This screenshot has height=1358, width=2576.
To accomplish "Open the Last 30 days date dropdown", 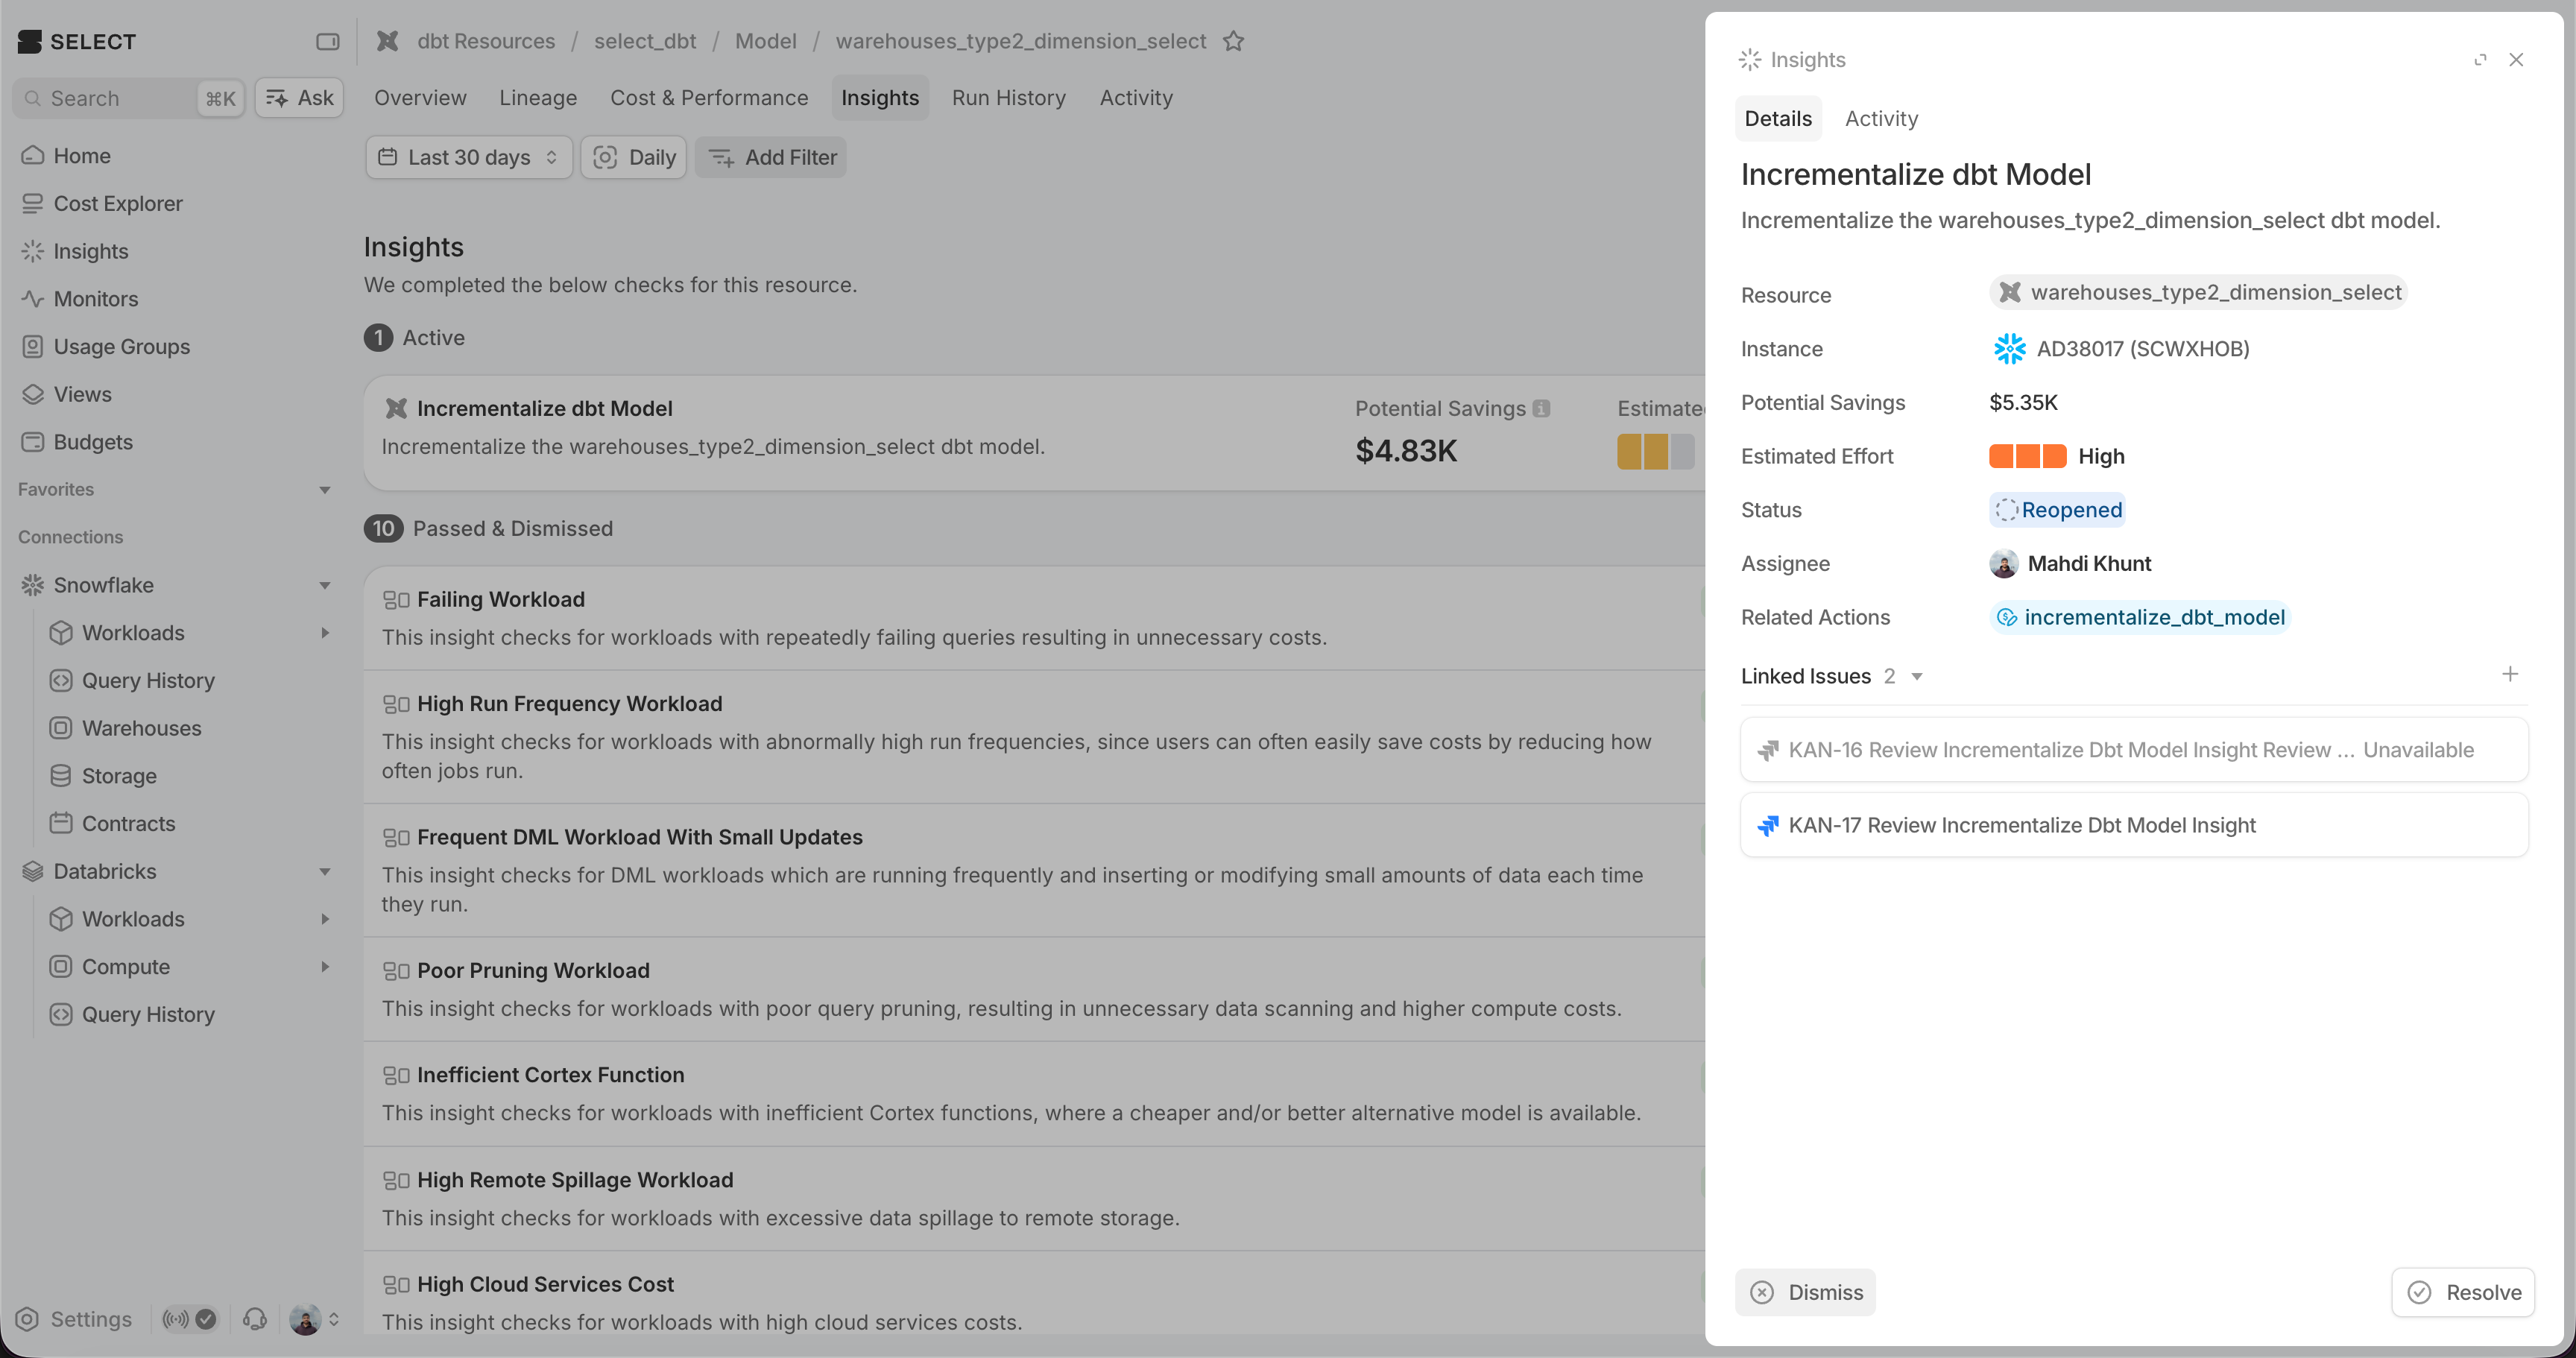I will [x=469, y=157].
